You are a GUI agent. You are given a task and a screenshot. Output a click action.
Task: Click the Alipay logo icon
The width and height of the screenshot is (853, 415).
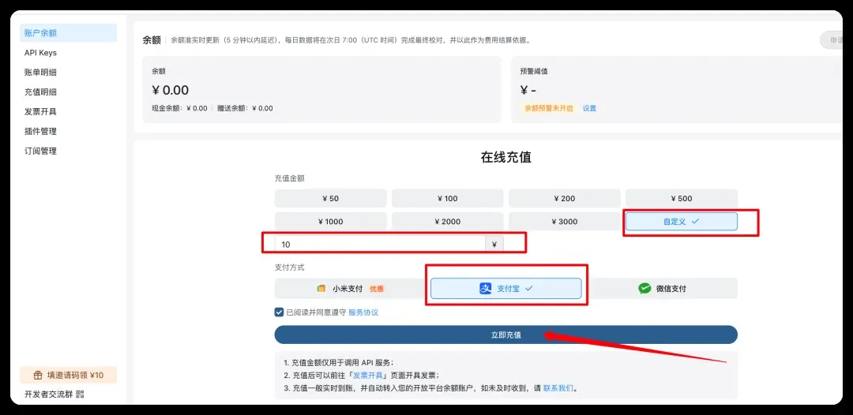click(485, 289)
